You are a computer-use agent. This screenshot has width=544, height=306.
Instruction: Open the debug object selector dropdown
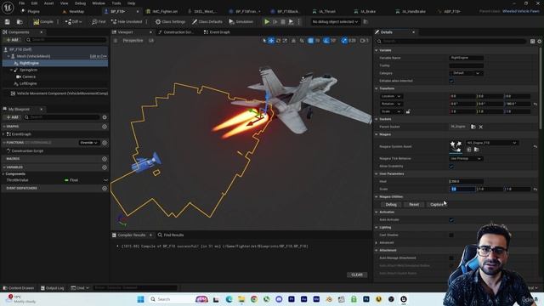tap(335, 21)
